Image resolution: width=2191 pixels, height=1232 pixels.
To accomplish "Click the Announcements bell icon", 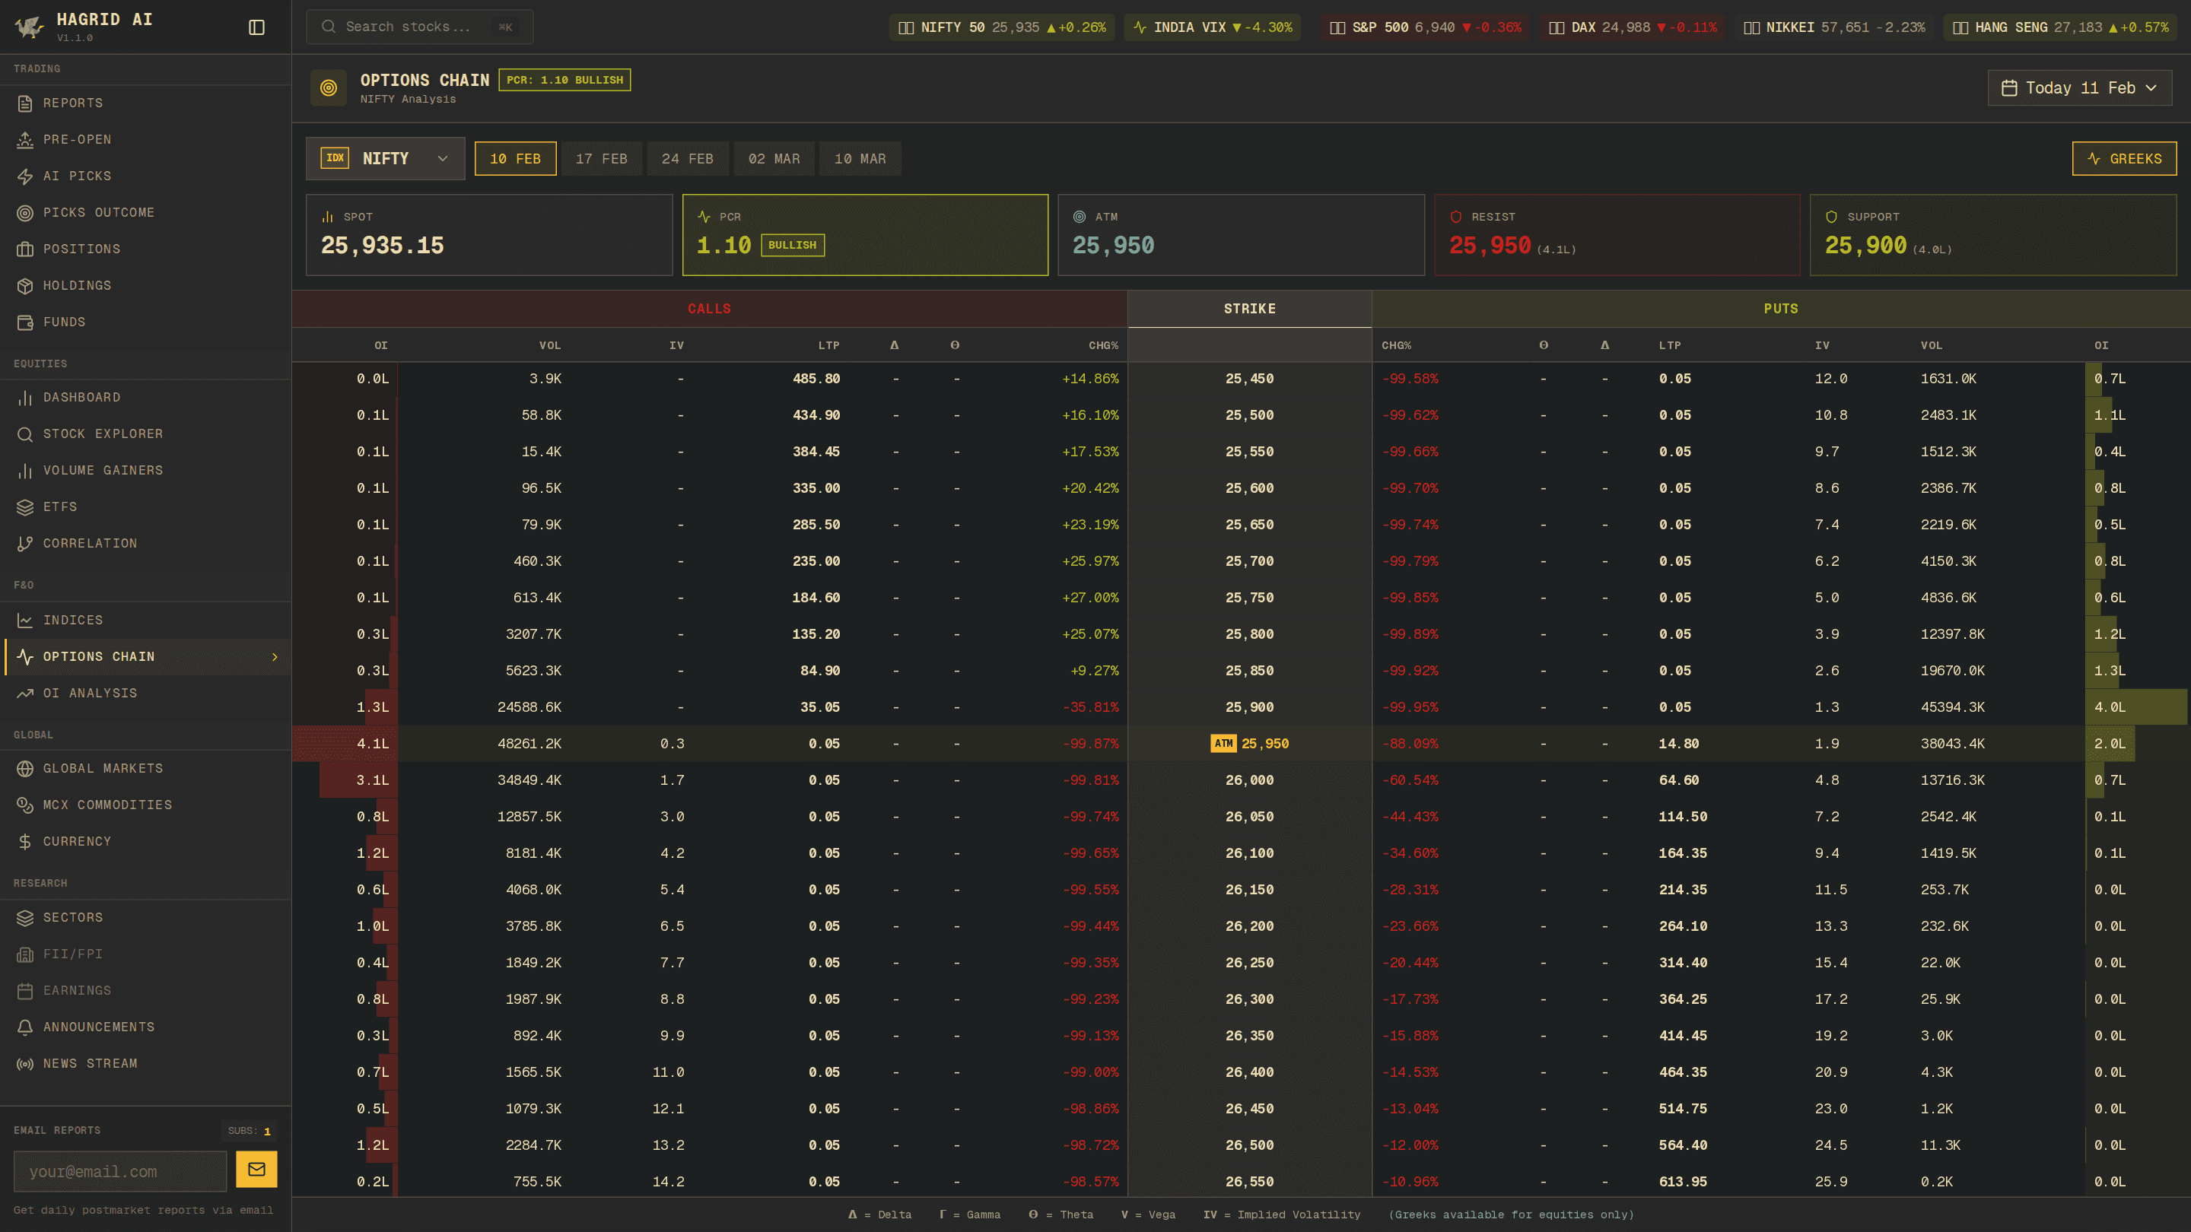I will coord(24,1027).
